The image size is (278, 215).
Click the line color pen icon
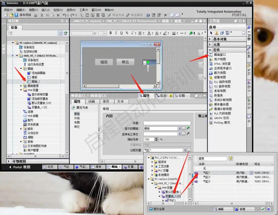165,33
